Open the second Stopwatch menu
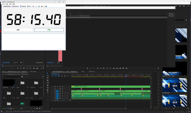Screen dimensions: 191x113 (7, 4)
